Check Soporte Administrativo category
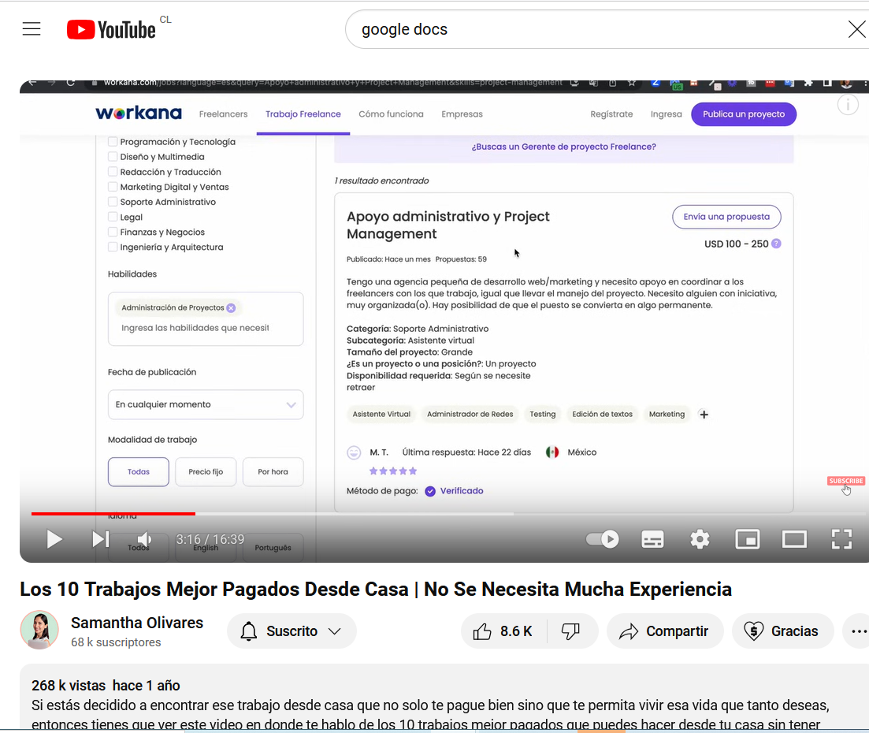This screenshot has height=733, width=869. pos(113,202)
